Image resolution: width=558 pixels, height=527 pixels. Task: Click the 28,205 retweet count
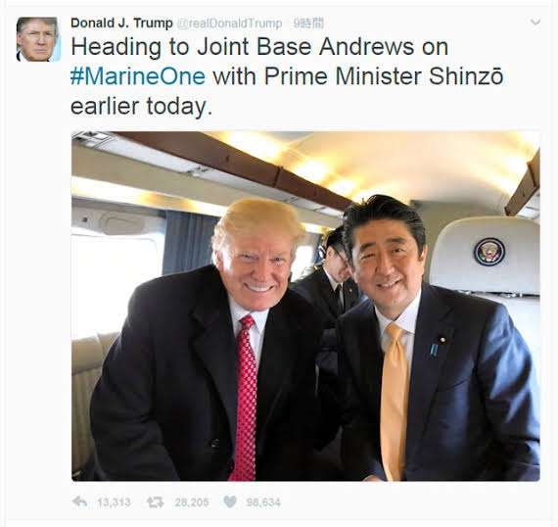(192, 503)
